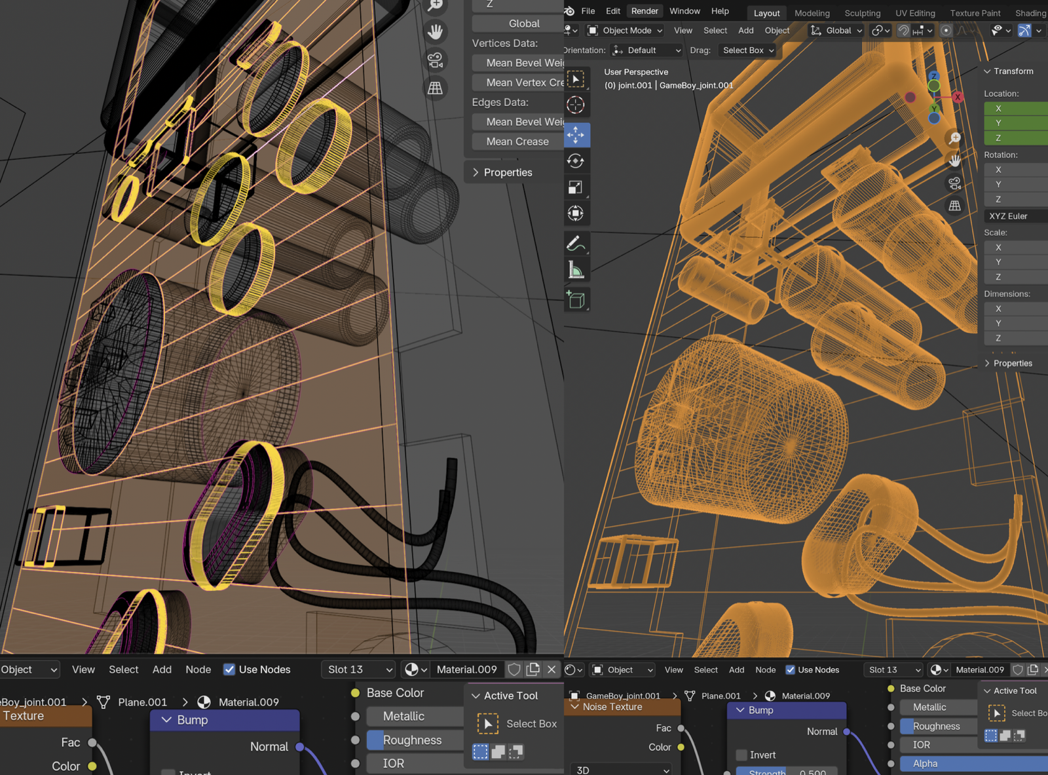Open File menu in right window
Image resolution: width=1048 pixels, height=775 pixels.
pos(588,11)
